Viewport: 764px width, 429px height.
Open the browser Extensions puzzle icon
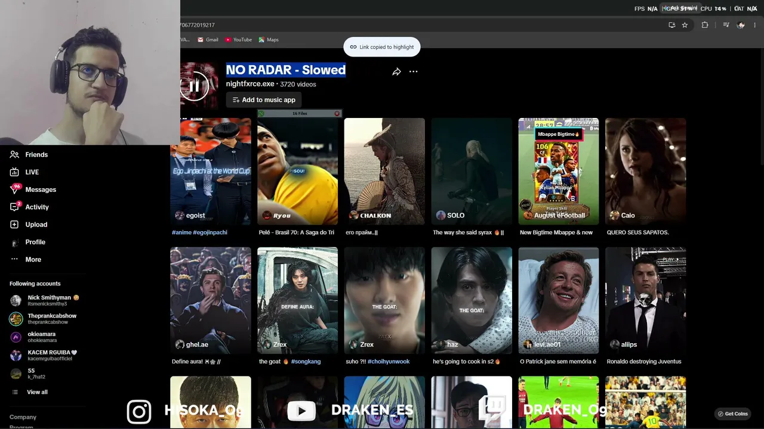point(705,25)
